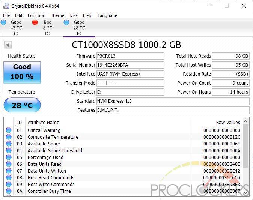Click the drive title CT1000X8SSD8 1000.2 GB
Viewport: 253px width, 200px height.
click(127, 45)
